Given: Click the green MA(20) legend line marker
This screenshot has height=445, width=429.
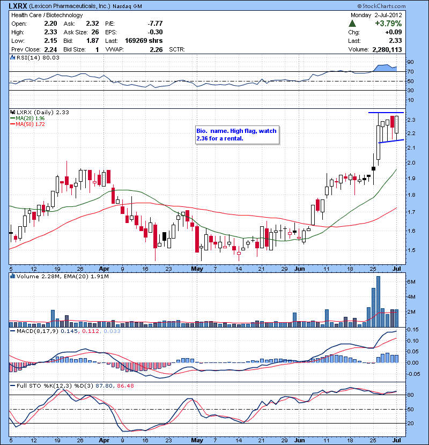Looking at the screenshot, I should [x=12, y=118].
